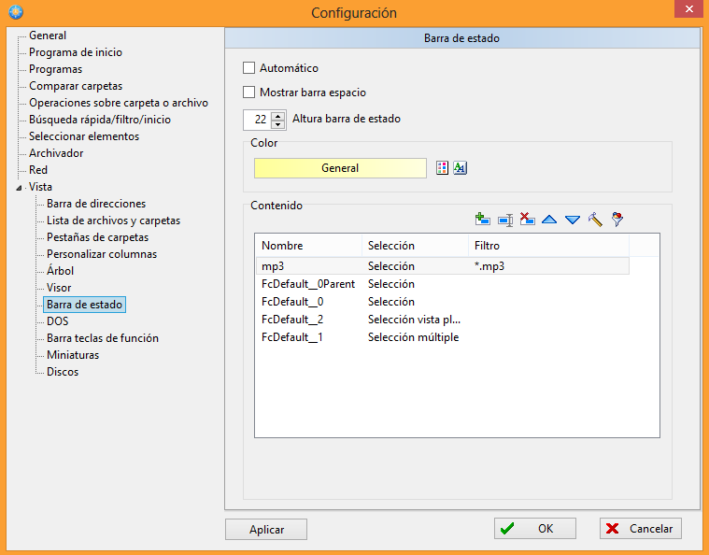Viewport: 709px width, 555px height.
Task: Move item up with blue up arrow
Action: pyautogui.click(x=549, y=221)
